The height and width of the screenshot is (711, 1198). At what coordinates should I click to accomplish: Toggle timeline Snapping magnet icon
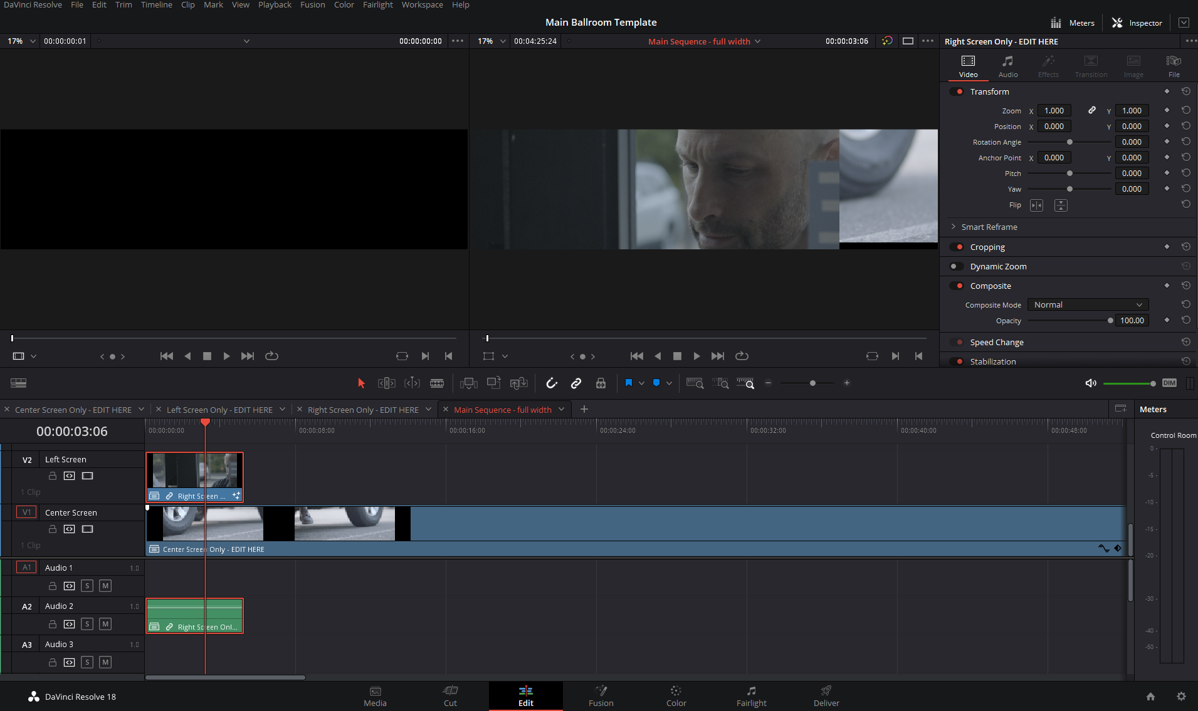(552, 383)
